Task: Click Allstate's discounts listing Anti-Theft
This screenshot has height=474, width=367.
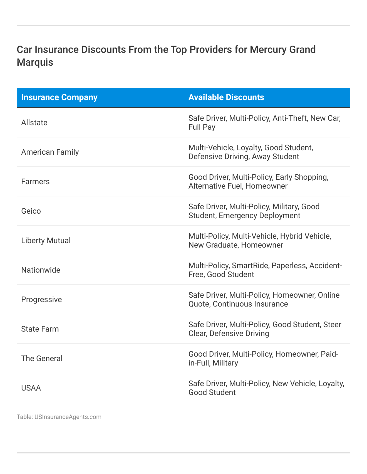Action: [x=264, y=123]
